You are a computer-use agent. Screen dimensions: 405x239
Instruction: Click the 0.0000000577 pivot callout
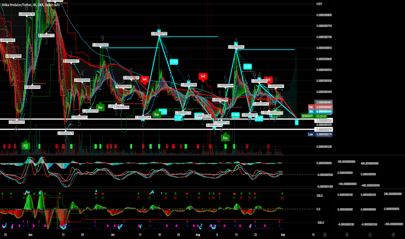coord(71,61)
